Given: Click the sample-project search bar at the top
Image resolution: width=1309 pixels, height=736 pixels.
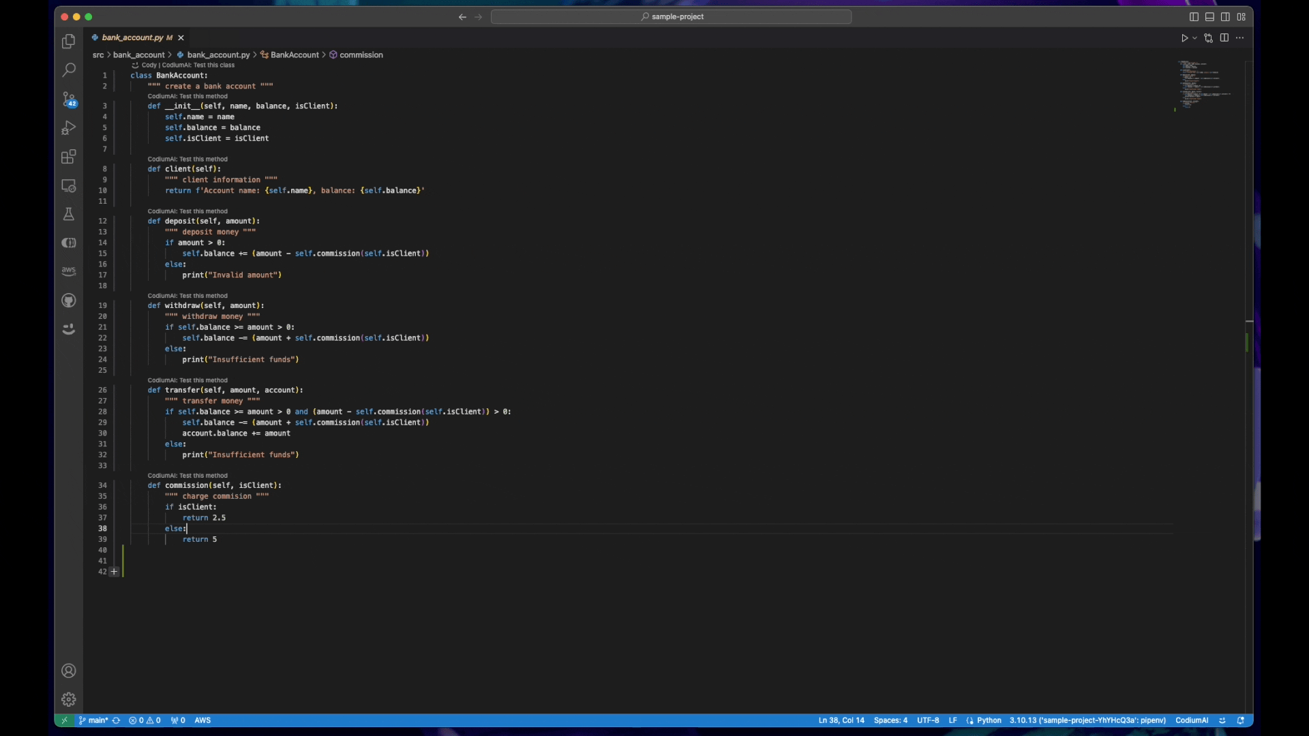Looking at the screenshot, I should point(672,16).
